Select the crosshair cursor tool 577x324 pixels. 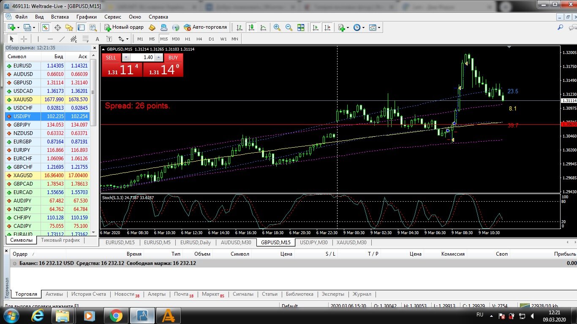[x=24, y=39]
